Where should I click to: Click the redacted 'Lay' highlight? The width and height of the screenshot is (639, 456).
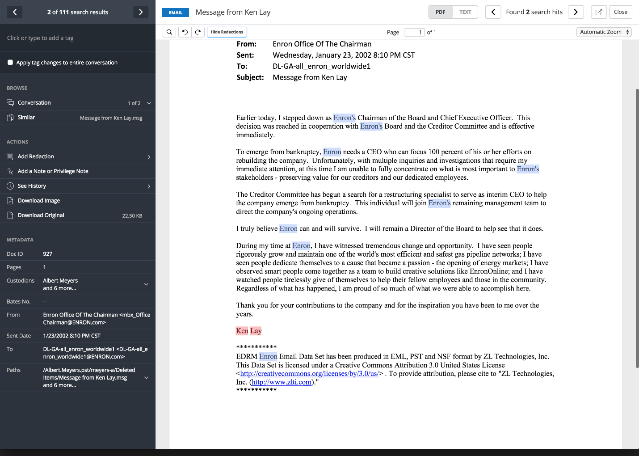[256, 331]
